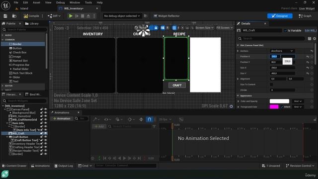
Task: Toggle lock icon for Canvas Panel row
Action: tap(42, 109)
